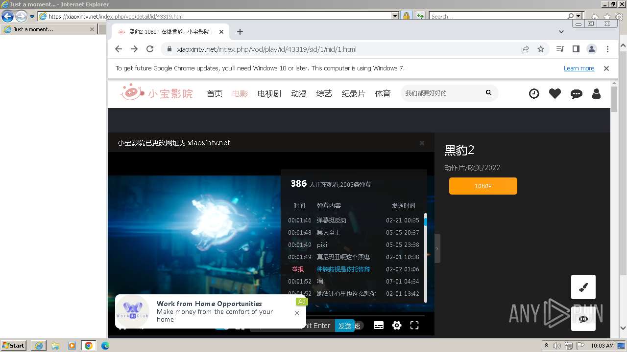Dismiss the Chrome update notification bar
627x352 pixels.
point(606,68)
